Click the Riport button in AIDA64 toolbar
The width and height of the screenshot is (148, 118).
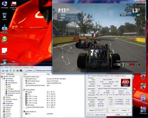[x=29, y=71]
